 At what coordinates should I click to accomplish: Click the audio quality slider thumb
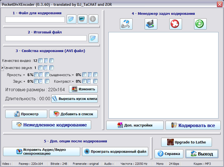pyautogui.click(x=45, y=68)
